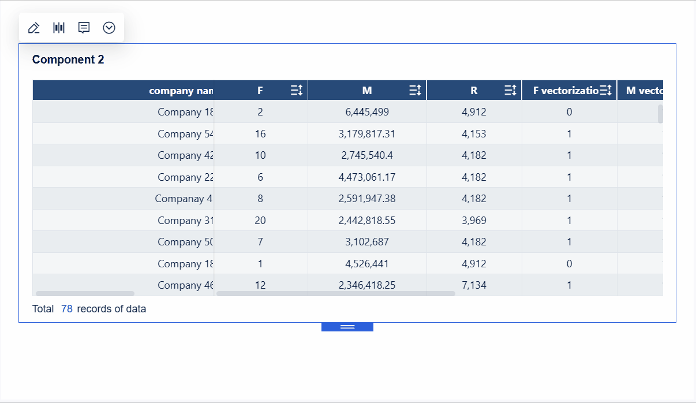Image resolution: width=696 pixels, height=403 pixels.
Task: Click the comment bubble icon
Action: click(84, 27)
